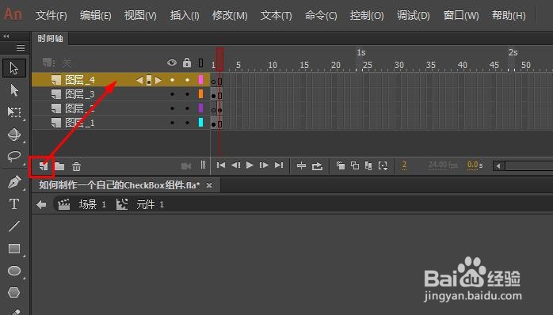Switch to the 时间轴 panel tab
This screenshot has width=553, height=315.
point(50,39)
